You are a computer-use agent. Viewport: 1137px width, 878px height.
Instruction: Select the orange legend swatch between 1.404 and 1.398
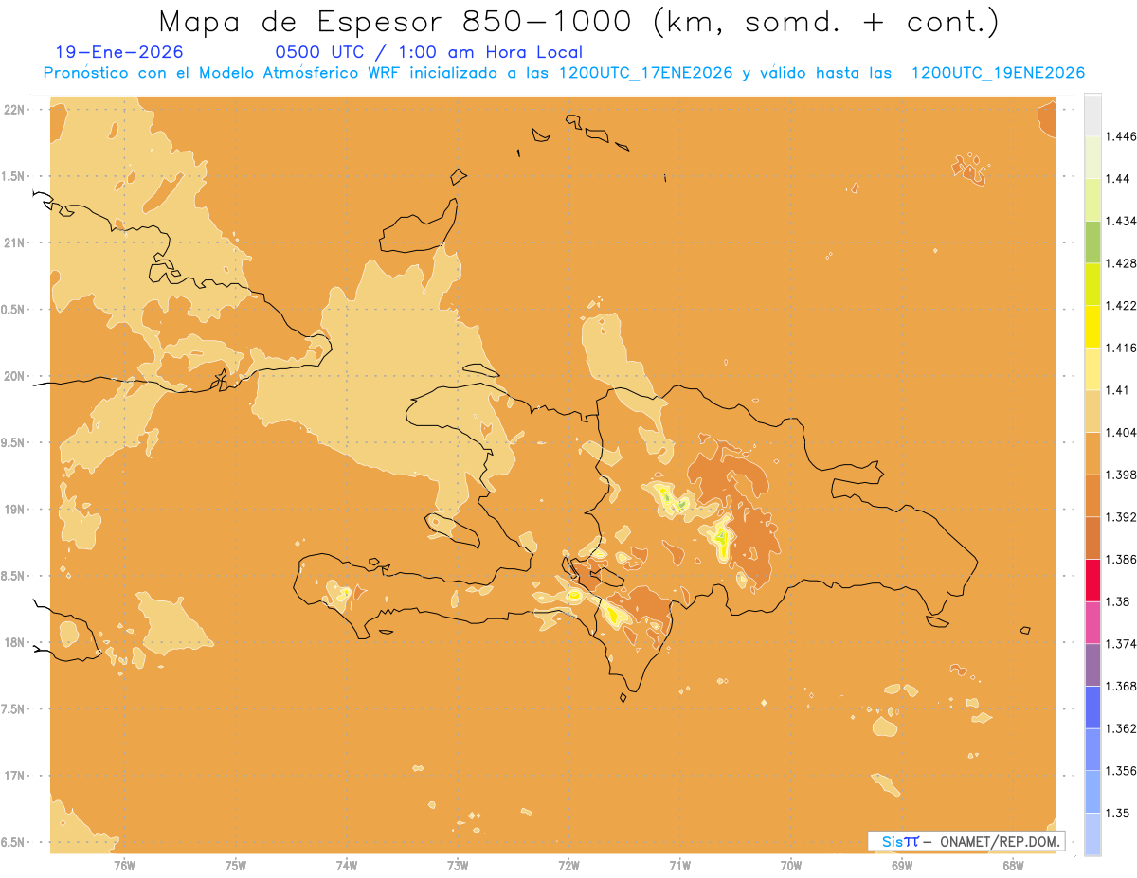(1092, 454)
